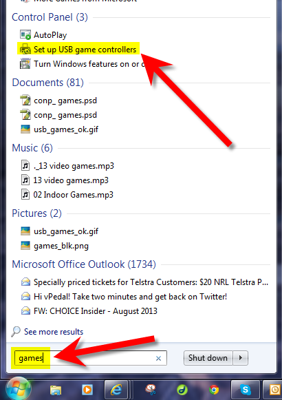Click in the search box containing games
Viewport: 282px width, 400px height.
90,358
